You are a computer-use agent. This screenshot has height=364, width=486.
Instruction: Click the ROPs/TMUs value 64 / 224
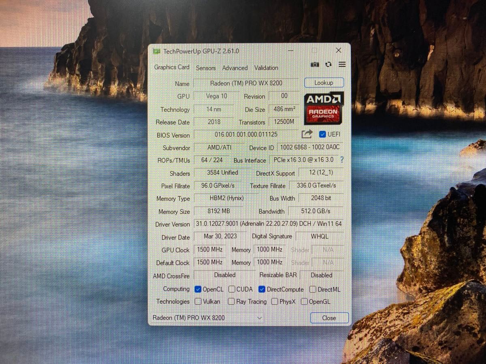pyautogui.click(x=212, y=160)
